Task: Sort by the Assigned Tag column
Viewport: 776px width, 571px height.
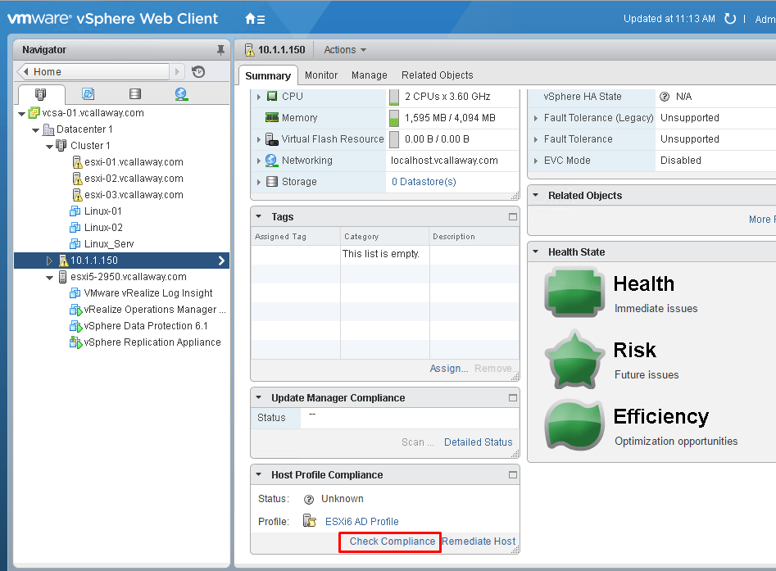Action: [x=296, y=237]
